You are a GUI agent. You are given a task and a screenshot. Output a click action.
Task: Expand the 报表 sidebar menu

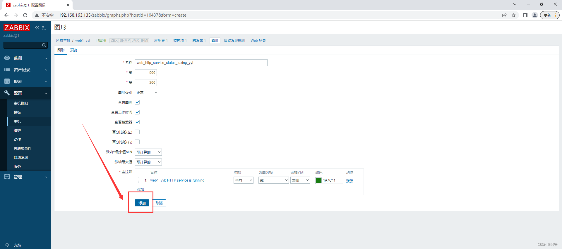(x=25, y=81)
